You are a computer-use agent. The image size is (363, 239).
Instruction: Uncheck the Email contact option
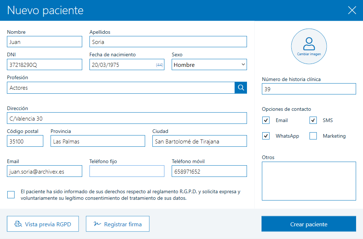(x=266, y=120)
